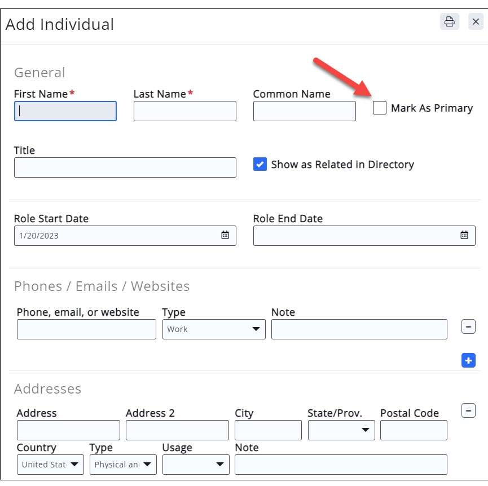Click the Phone, email, or website field

[86, 329]
